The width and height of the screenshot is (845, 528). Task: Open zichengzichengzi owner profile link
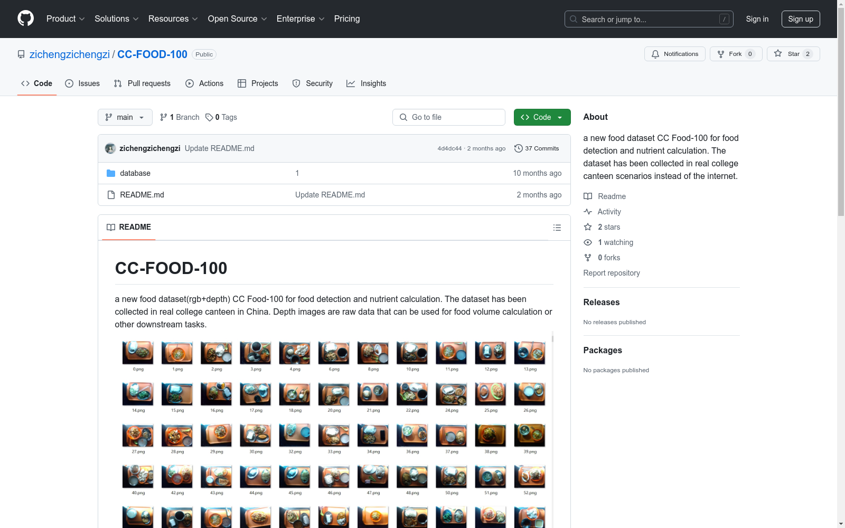[70, 54]
